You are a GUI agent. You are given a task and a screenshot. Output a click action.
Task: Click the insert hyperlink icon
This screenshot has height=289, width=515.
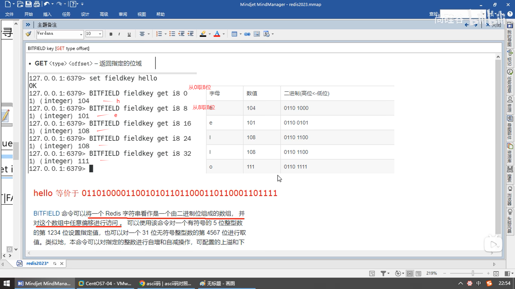247,34
